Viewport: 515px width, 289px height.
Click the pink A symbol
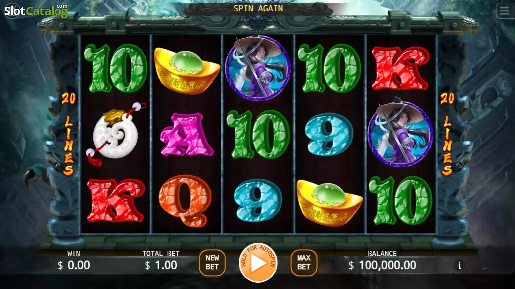(186, 134)
